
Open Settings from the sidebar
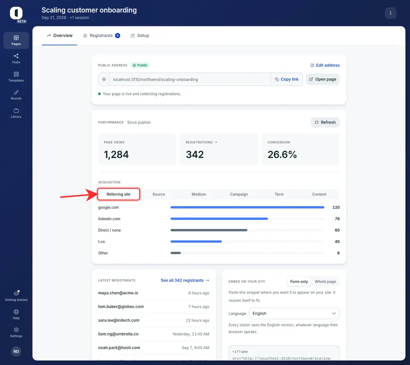click(16, 332)
